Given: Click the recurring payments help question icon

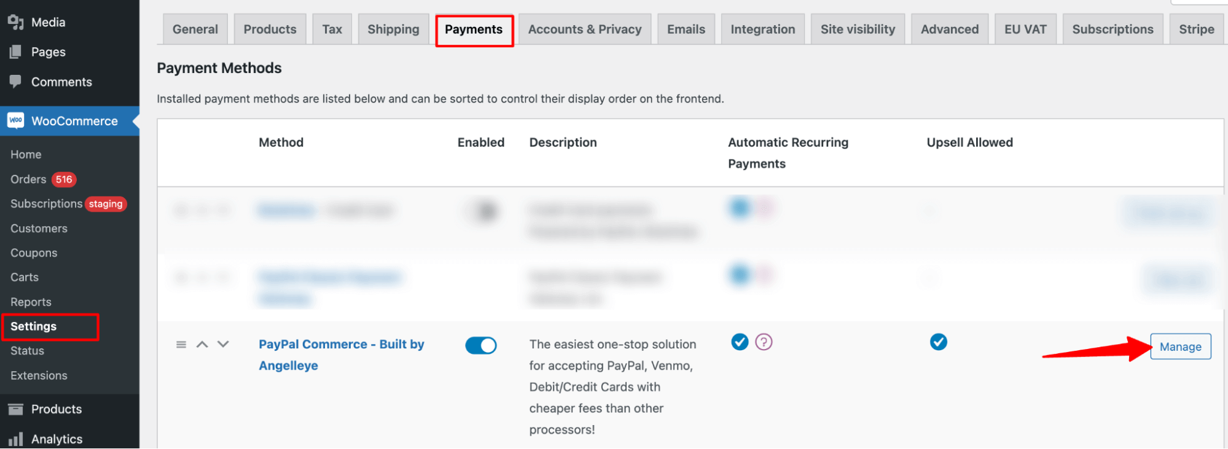Looking at the screenshot, I should (x=764, y=342).
